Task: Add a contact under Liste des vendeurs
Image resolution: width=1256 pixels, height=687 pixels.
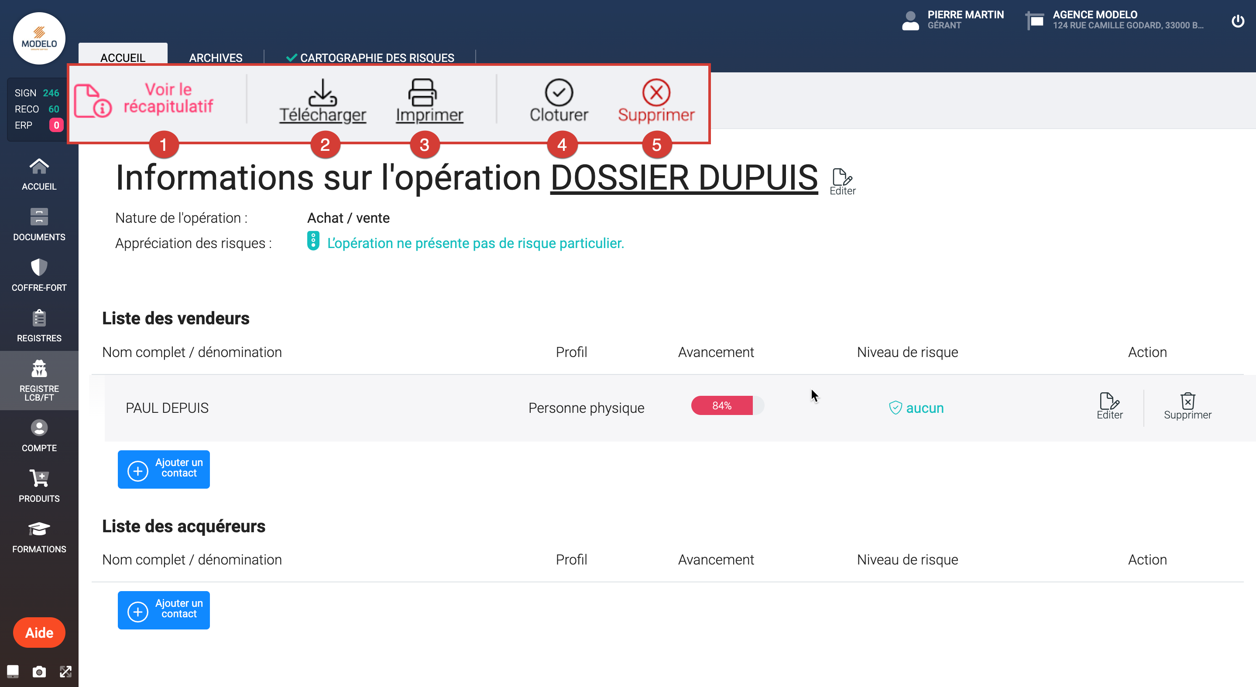Action: pyautogui.click(x=164, y=469)
